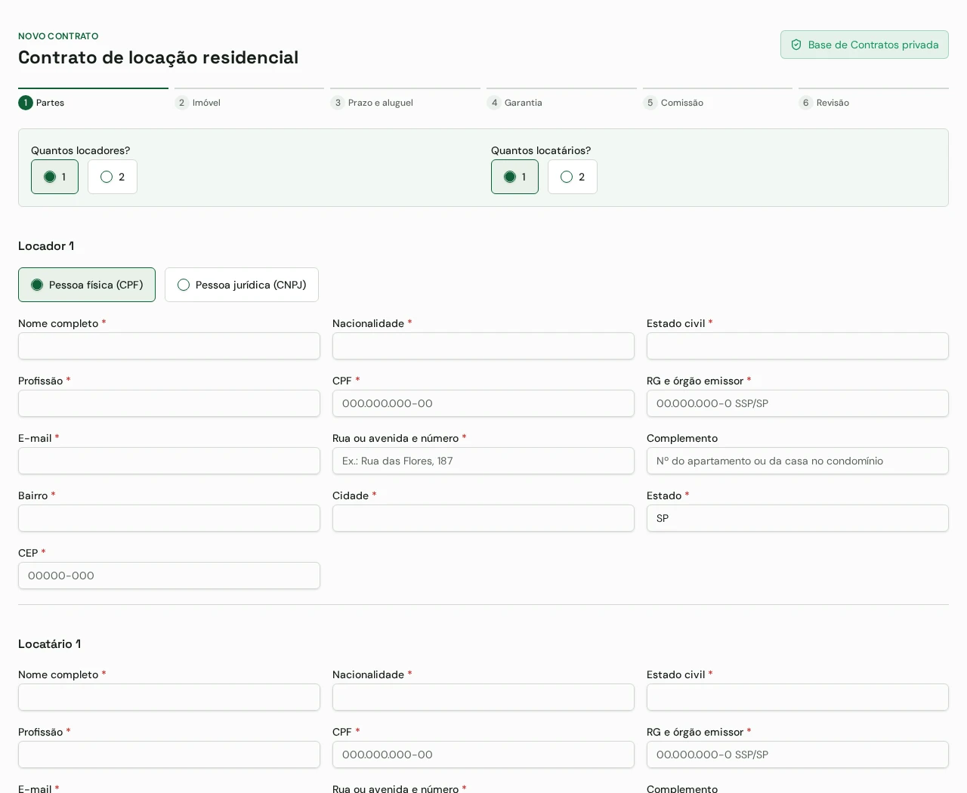This screenshot has width=967, height=793.
Task: Focus Locatário 1 Nome completo field
Action: pos(169,697)
